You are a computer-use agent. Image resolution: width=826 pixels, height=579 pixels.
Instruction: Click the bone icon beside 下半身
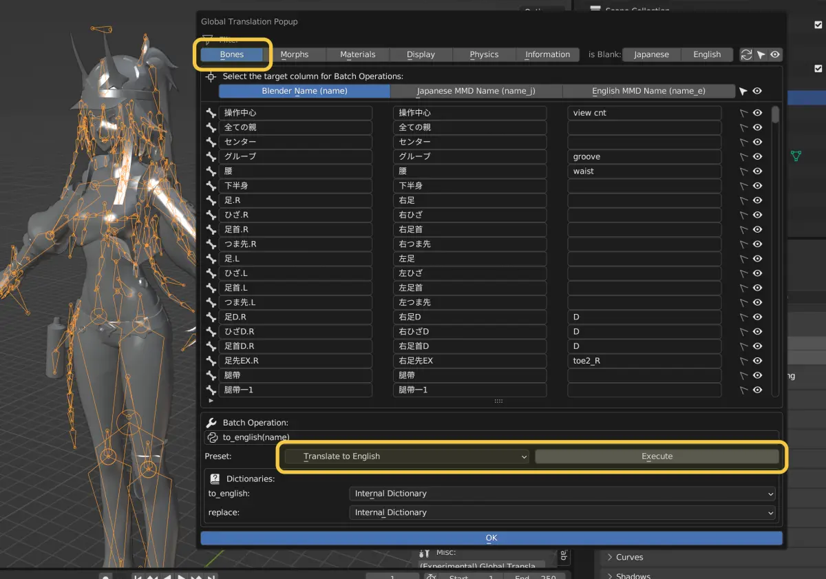click(x=211, y=186)
